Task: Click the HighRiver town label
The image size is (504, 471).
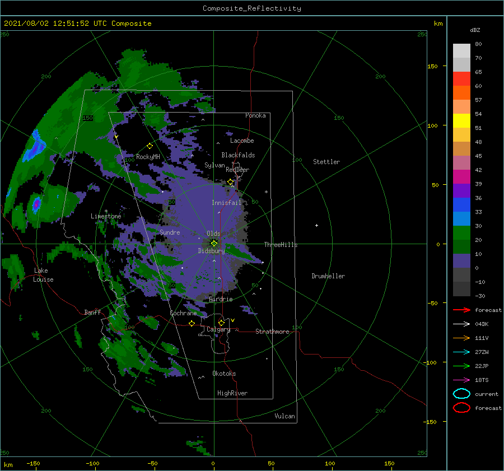Action: pos(232,393)
